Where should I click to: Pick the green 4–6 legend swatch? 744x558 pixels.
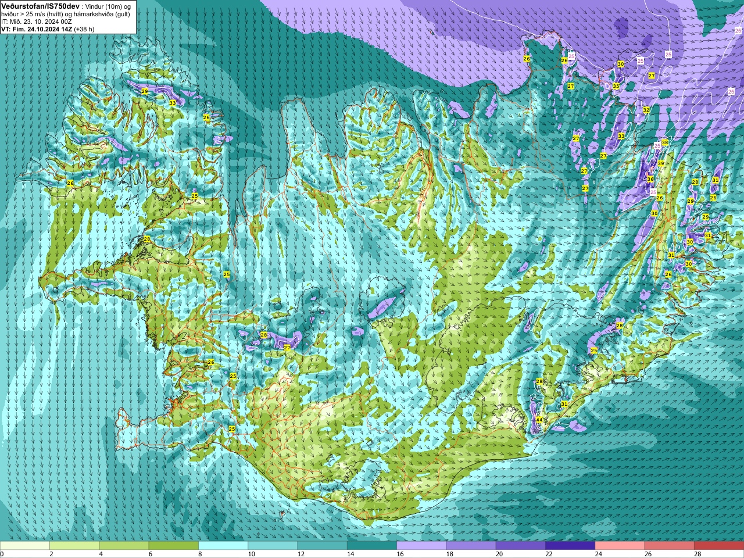124,546
